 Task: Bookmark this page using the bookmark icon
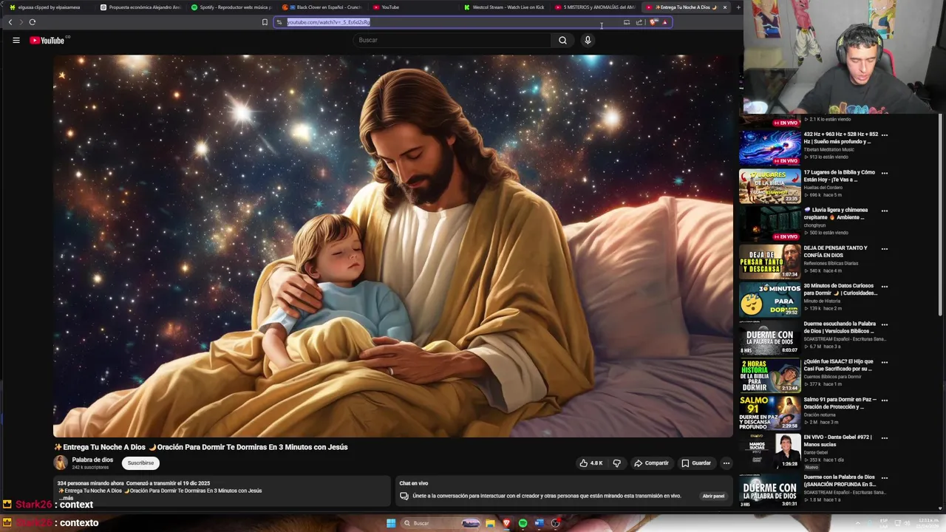pos(265,22)
